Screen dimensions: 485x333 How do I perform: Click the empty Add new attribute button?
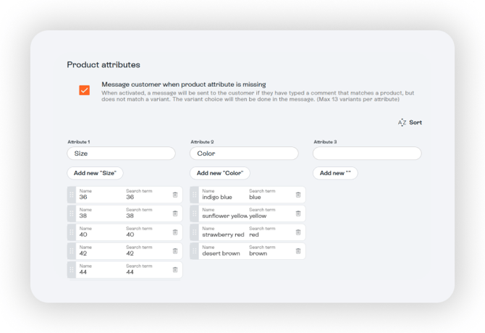click(x=335, y=173)
